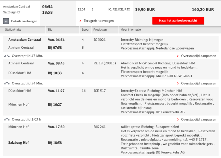Select the 160,20 EUR fare
The height and width of the screenshot is (158, 221).
pyautogui.click(x=203, y=9)
